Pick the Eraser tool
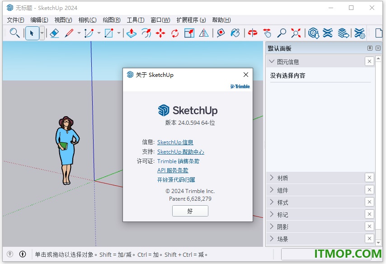 pos(54,33)
